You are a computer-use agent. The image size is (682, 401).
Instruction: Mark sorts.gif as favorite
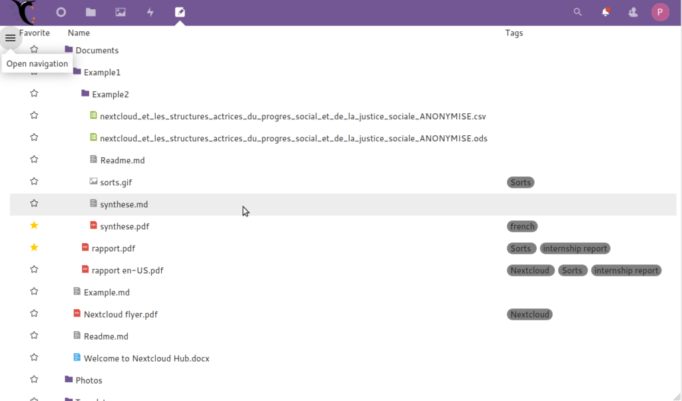(x=34, y=181)
